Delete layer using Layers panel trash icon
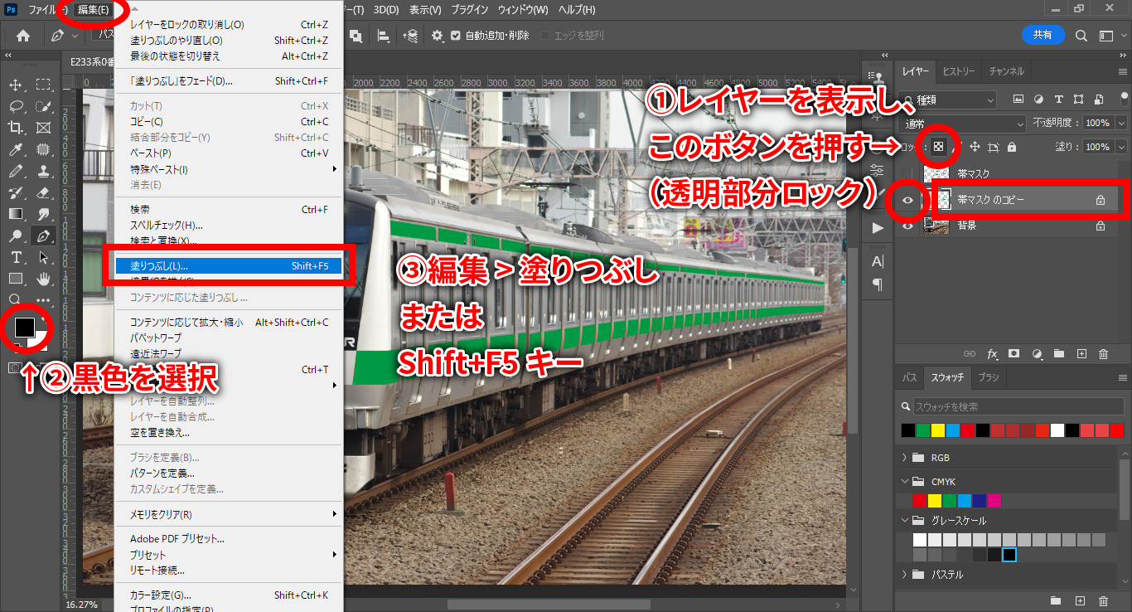Screen dimensions: 1132x612 [1103, 354]
